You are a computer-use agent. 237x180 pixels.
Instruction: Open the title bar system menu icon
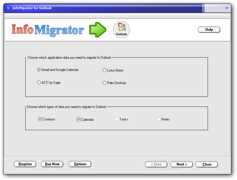(8, 8)
